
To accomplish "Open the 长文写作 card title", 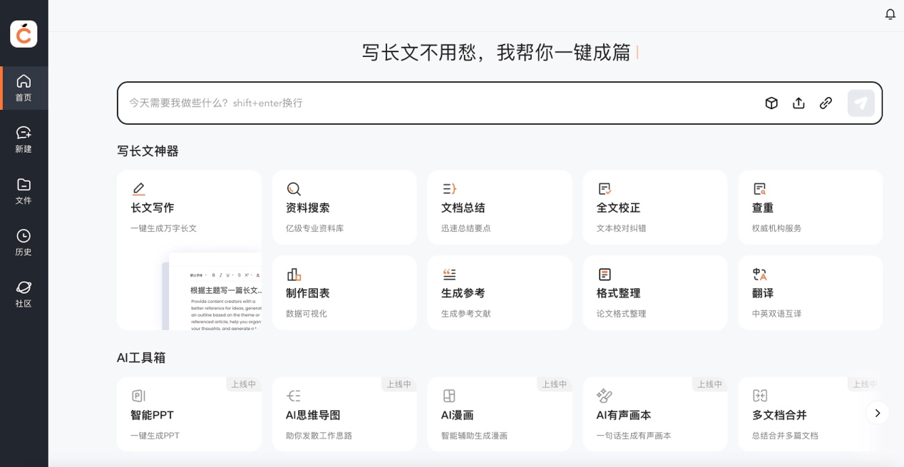I will 152,207.
